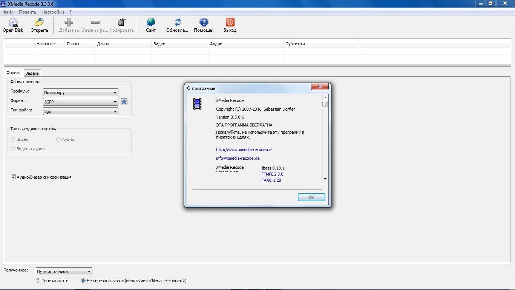Screen dimensions: 515x290
Task: Click the FFMPEG 3.0 link
Action: tap(272, 174)
